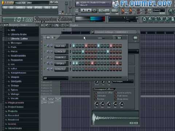Click the Play button in transport
This screenshot has width=175, height=131.
pyautogui.click(x=83, y=11)
